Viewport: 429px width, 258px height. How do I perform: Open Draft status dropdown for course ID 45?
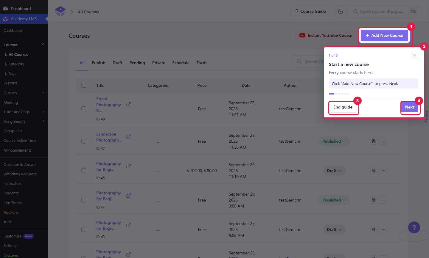[334, 171]
